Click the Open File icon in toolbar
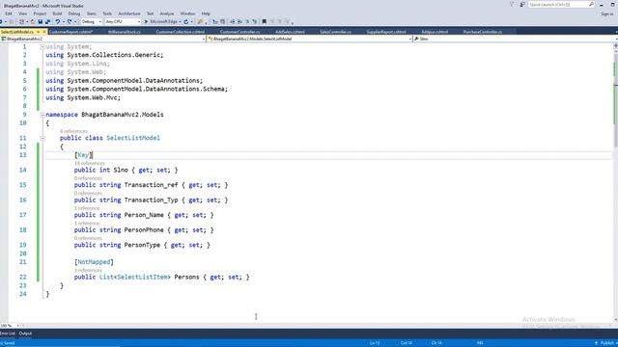This screenshot has height=347, width=618. (32, 21)
